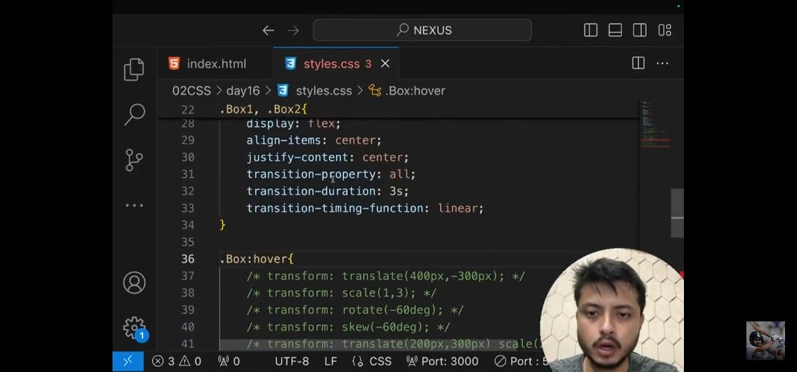Open editor More Actions ellipsis menu

662,63
